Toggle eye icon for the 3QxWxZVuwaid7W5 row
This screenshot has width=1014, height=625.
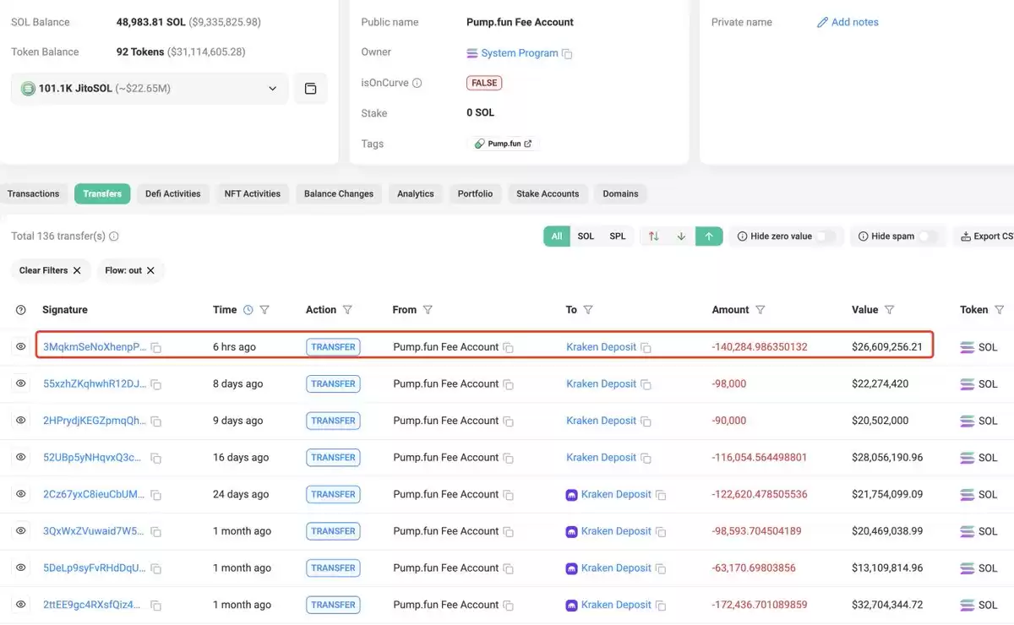pos(21,530)
